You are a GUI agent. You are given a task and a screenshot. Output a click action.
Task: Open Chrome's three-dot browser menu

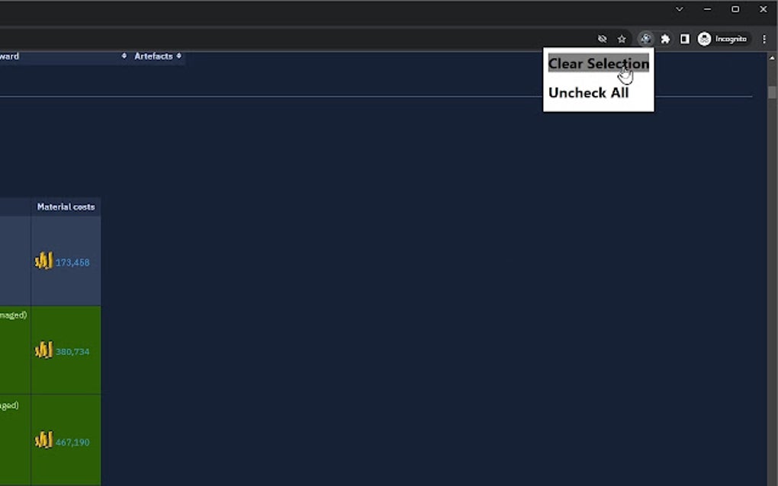point(764,38)
